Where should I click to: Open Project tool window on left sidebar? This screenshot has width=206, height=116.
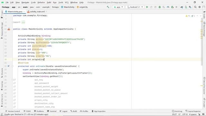[2, 14]
